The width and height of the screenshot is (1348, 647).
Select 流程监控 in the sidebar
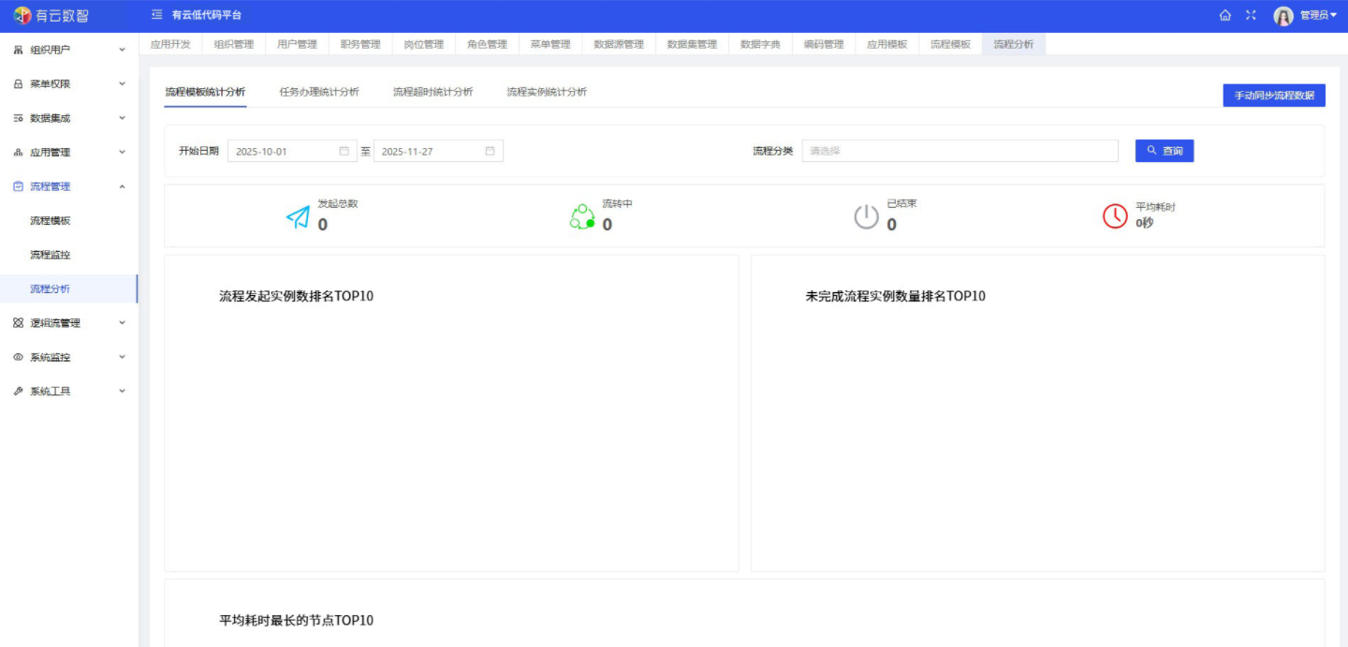coord(51,255)
